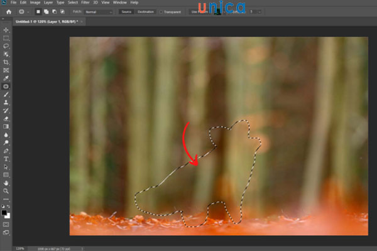Select the Hand tool

coord(6,183)
